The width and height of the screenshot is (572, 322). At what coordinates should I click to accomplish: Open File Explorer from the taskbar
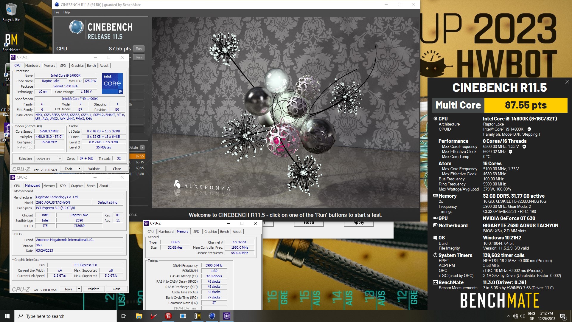tap(139, 316)
